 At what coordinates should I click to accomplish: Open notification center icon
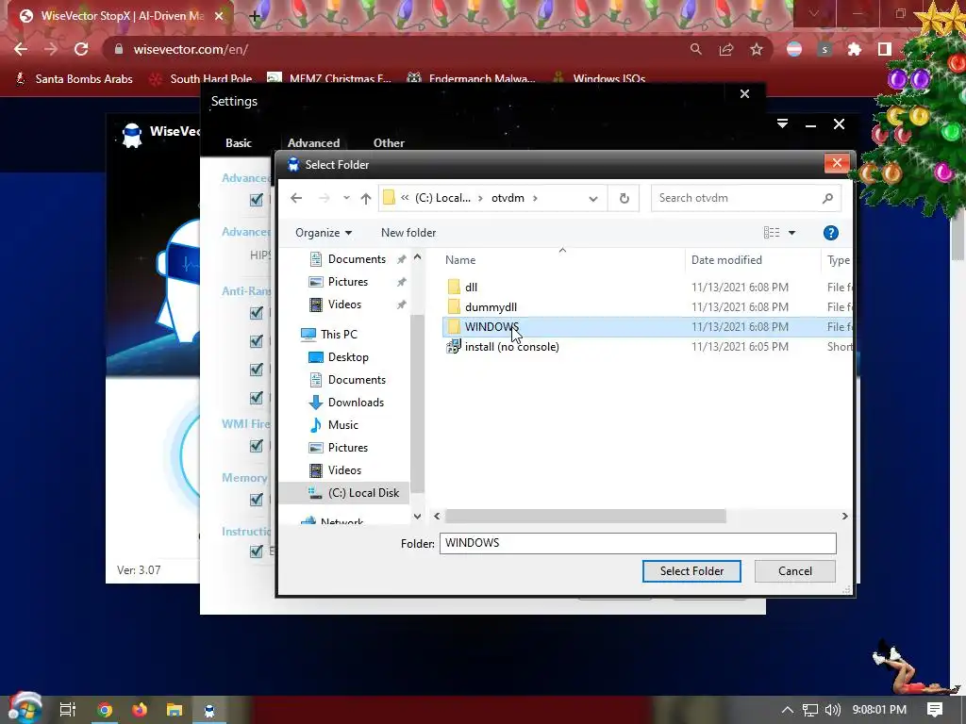pos(935,710)
